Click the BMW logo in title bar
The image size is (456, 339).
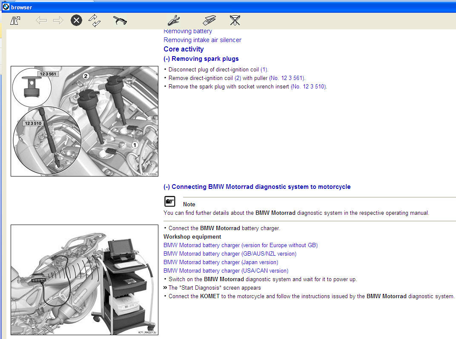pos(6,7)
